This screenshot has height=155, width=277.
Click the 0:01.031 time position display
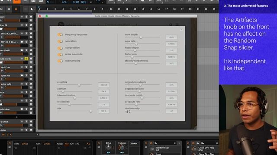[x=79, y=2]
